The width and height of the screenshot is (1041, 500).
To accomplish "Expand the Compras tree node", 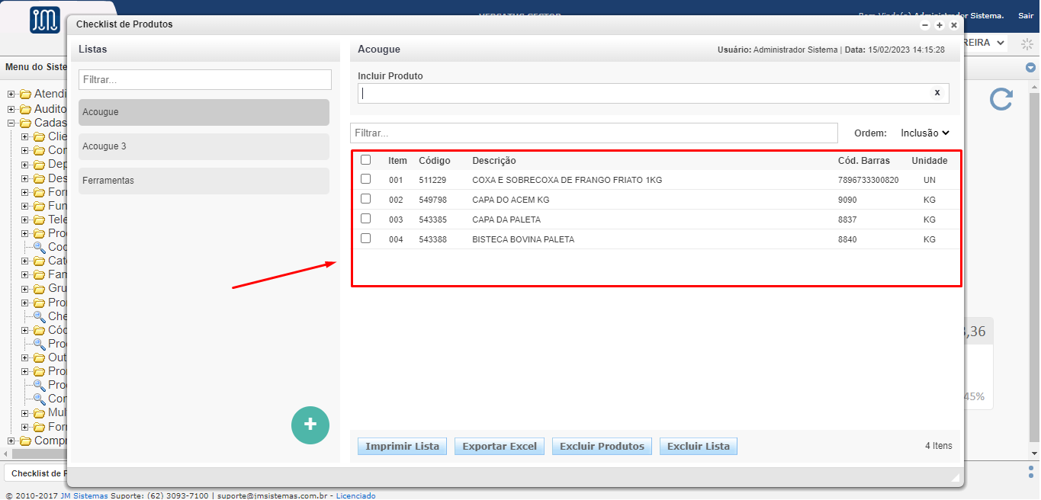I will pyautogui.click(x=11, y=441).
